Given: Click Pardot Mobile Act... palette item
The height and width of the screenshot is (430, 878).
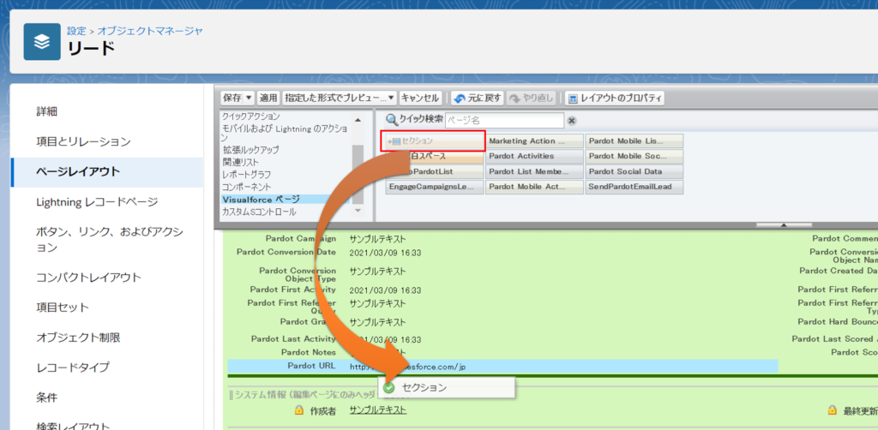Looking at the screenshot, I should [534, 187].
